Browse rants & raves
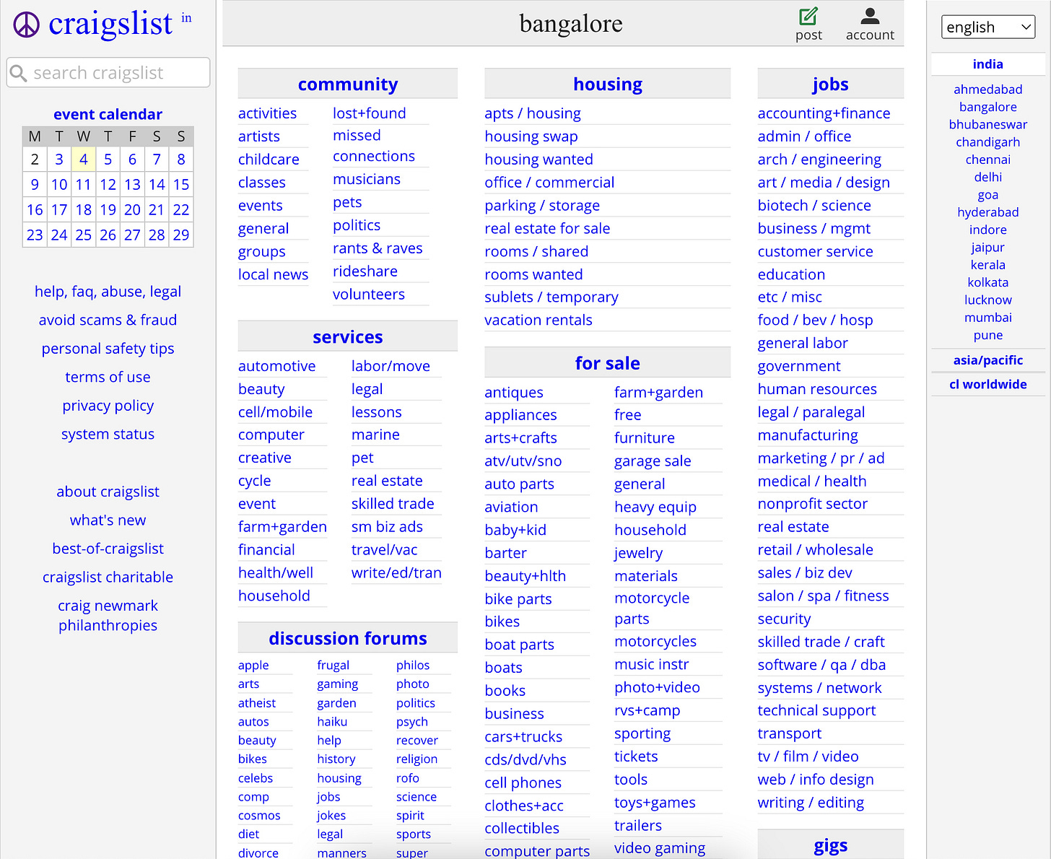 pos(378,248)
